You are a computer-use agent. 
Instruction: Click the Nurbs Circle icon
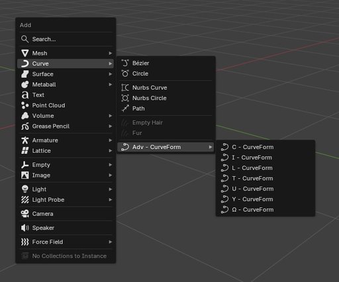point(125,98)
